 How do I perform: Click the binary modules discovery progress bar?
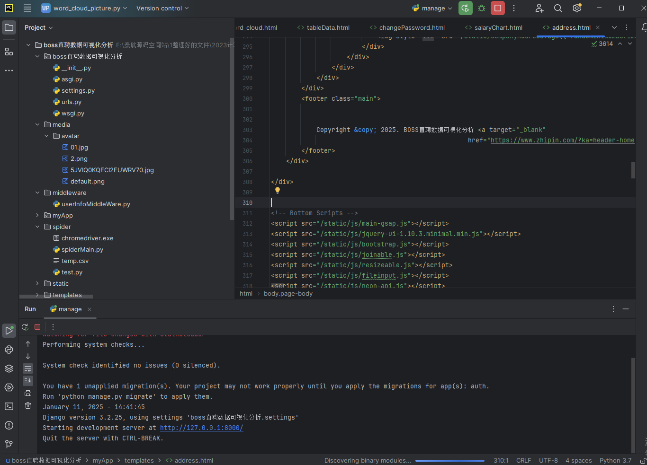pos(449,460)
